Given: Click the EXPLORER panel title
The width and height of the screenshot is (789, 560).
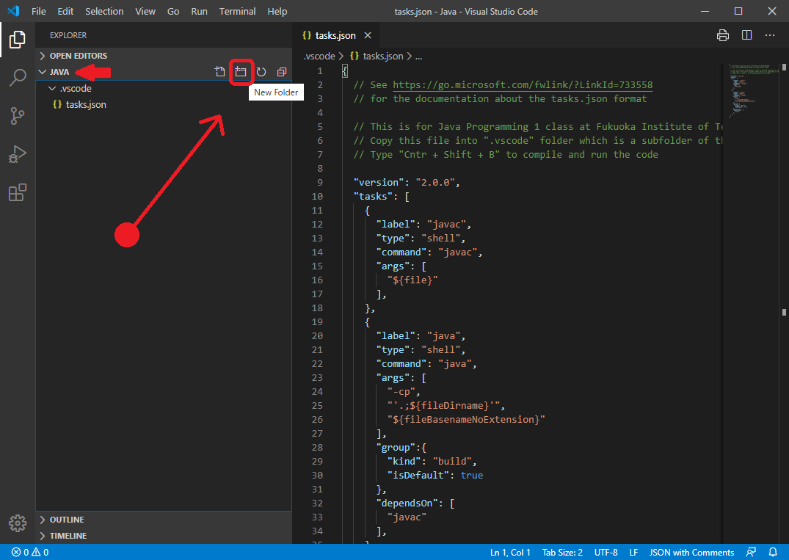Looking at the screenshot, I should coord(68,35).
